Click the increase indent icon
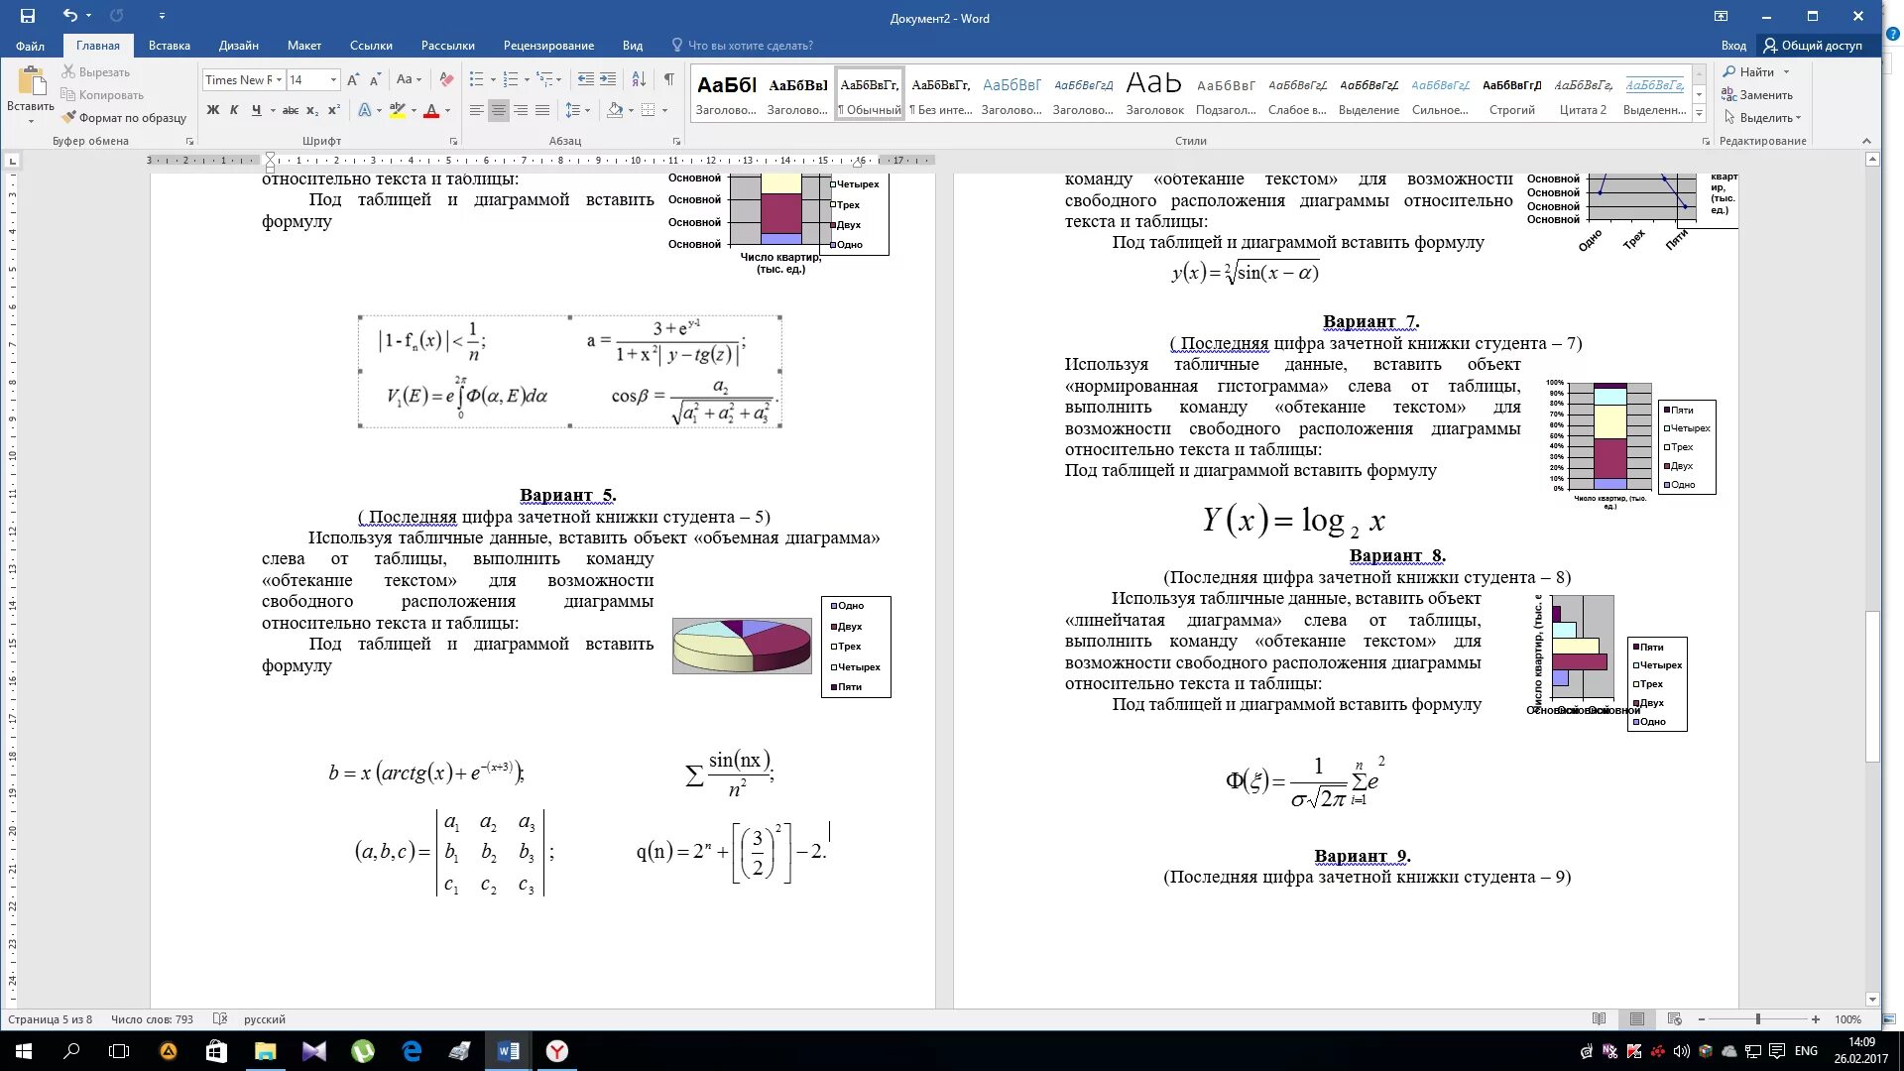Image resolution: width=1904 pixels, height=1071 pixels. 608,79
